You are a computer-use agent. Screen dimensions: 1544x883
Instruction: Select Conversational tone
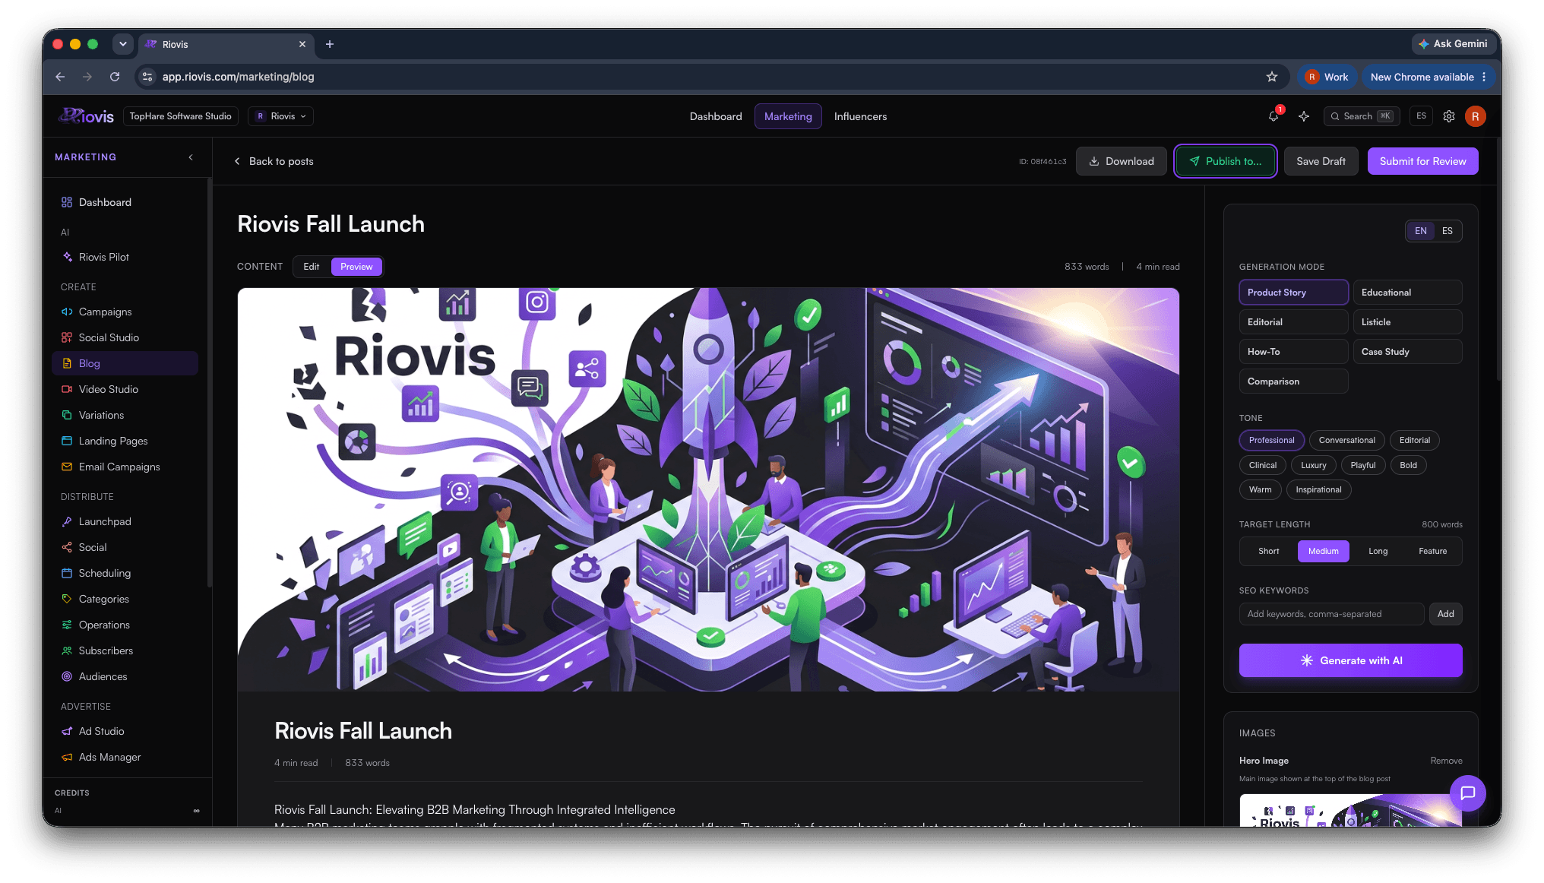pyautogui.click(x=1346, y=440)
